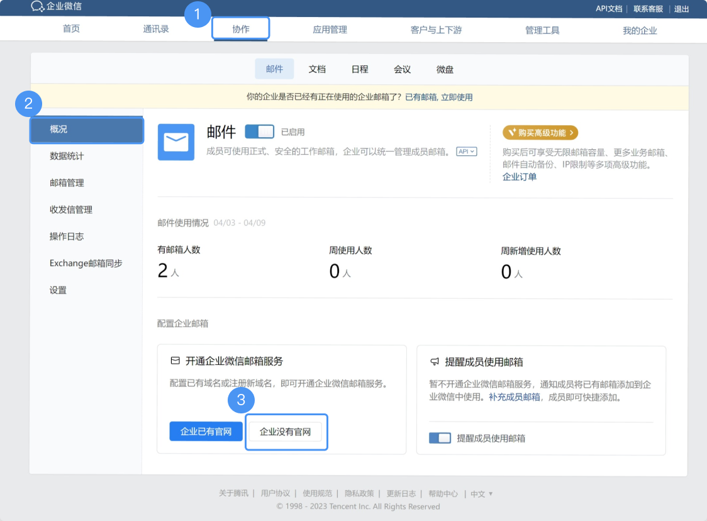Click the 周新增使用人数 statistic label
Screen dimensions: 707x521
531,251
